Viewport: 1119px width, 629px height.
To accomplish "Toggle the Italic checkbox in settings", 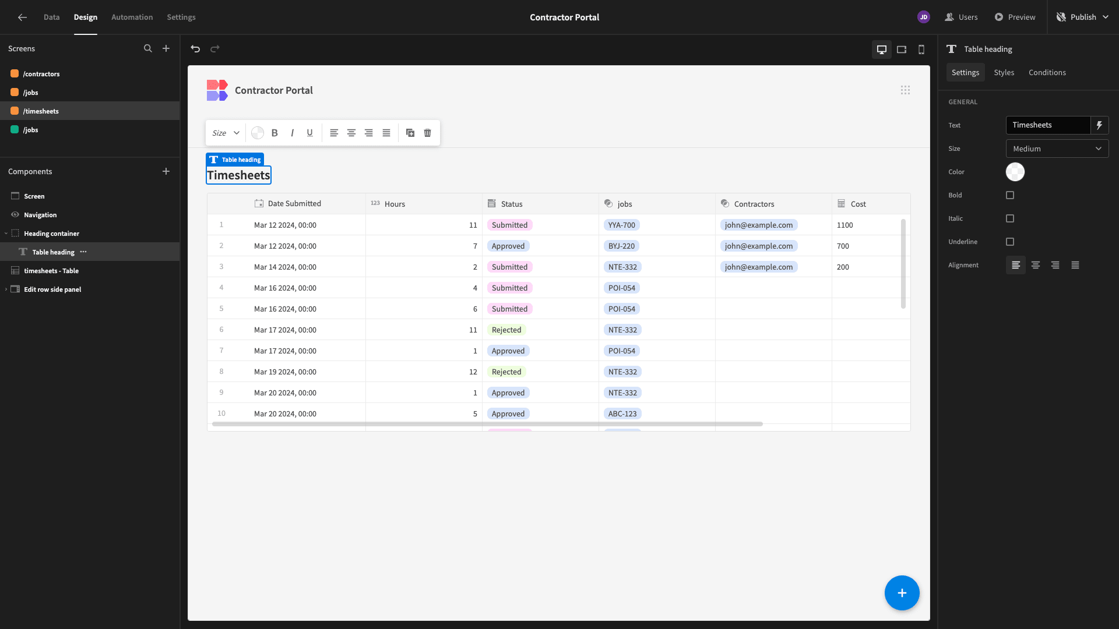I will click(x=1010, y=219).
